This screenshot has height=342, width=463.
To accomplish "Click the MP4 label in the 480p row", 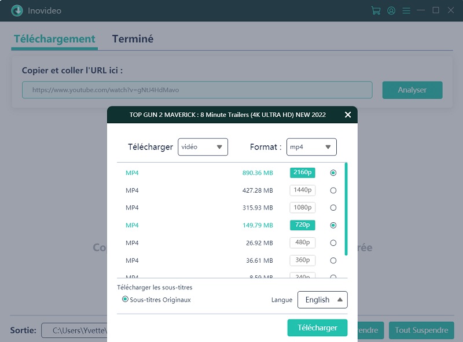I will 132,243.
